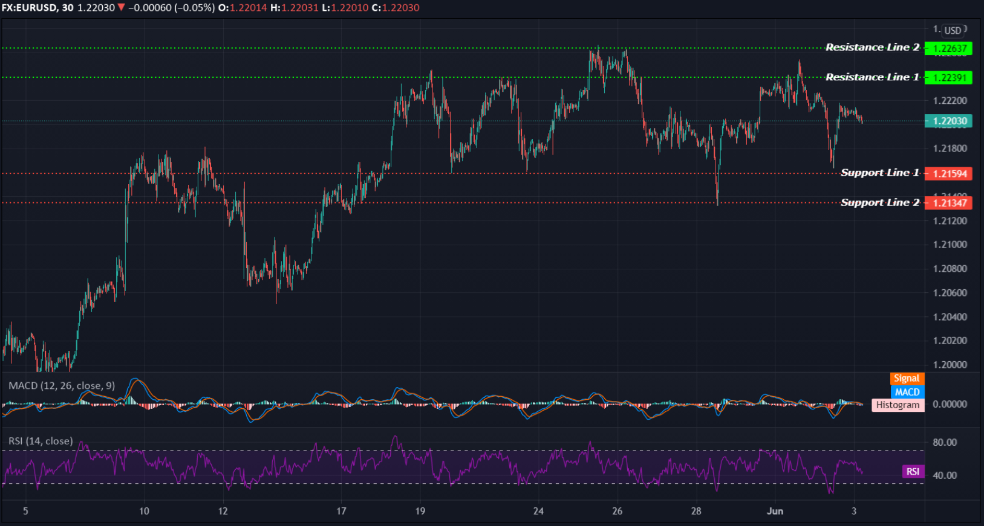Click the C:1.22030 close value in header
This screenshot has height=526, width=984.
[396, 8]
